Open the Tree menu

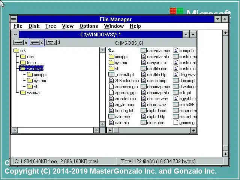coord(51,26)
